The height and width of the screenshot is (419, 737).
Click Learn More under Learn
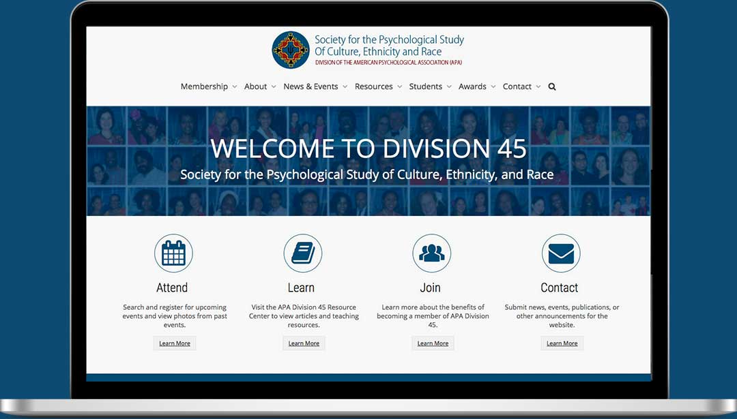click(x=304, y=343)
